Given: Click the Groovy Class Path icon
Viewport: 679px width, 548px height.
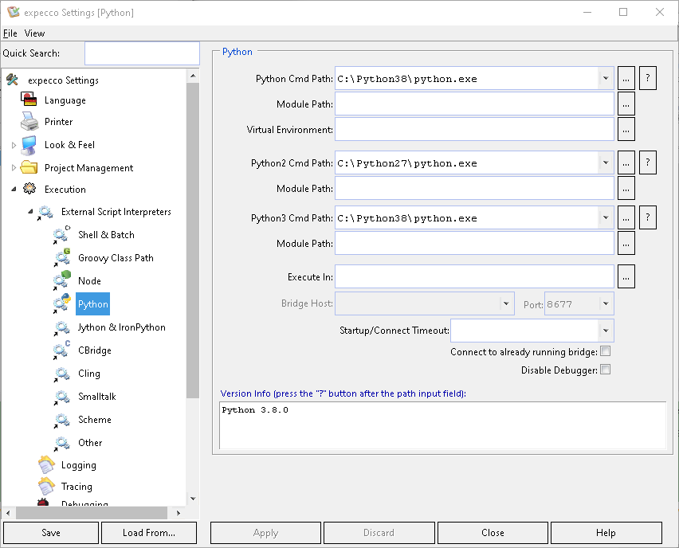Looking at the screenshot, I should (x=62, y=258).
